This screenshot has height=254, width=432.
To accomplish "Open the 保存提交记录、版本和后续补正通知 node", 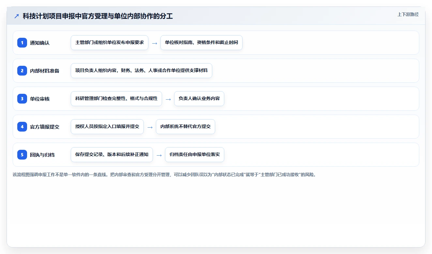I will 112,155.
